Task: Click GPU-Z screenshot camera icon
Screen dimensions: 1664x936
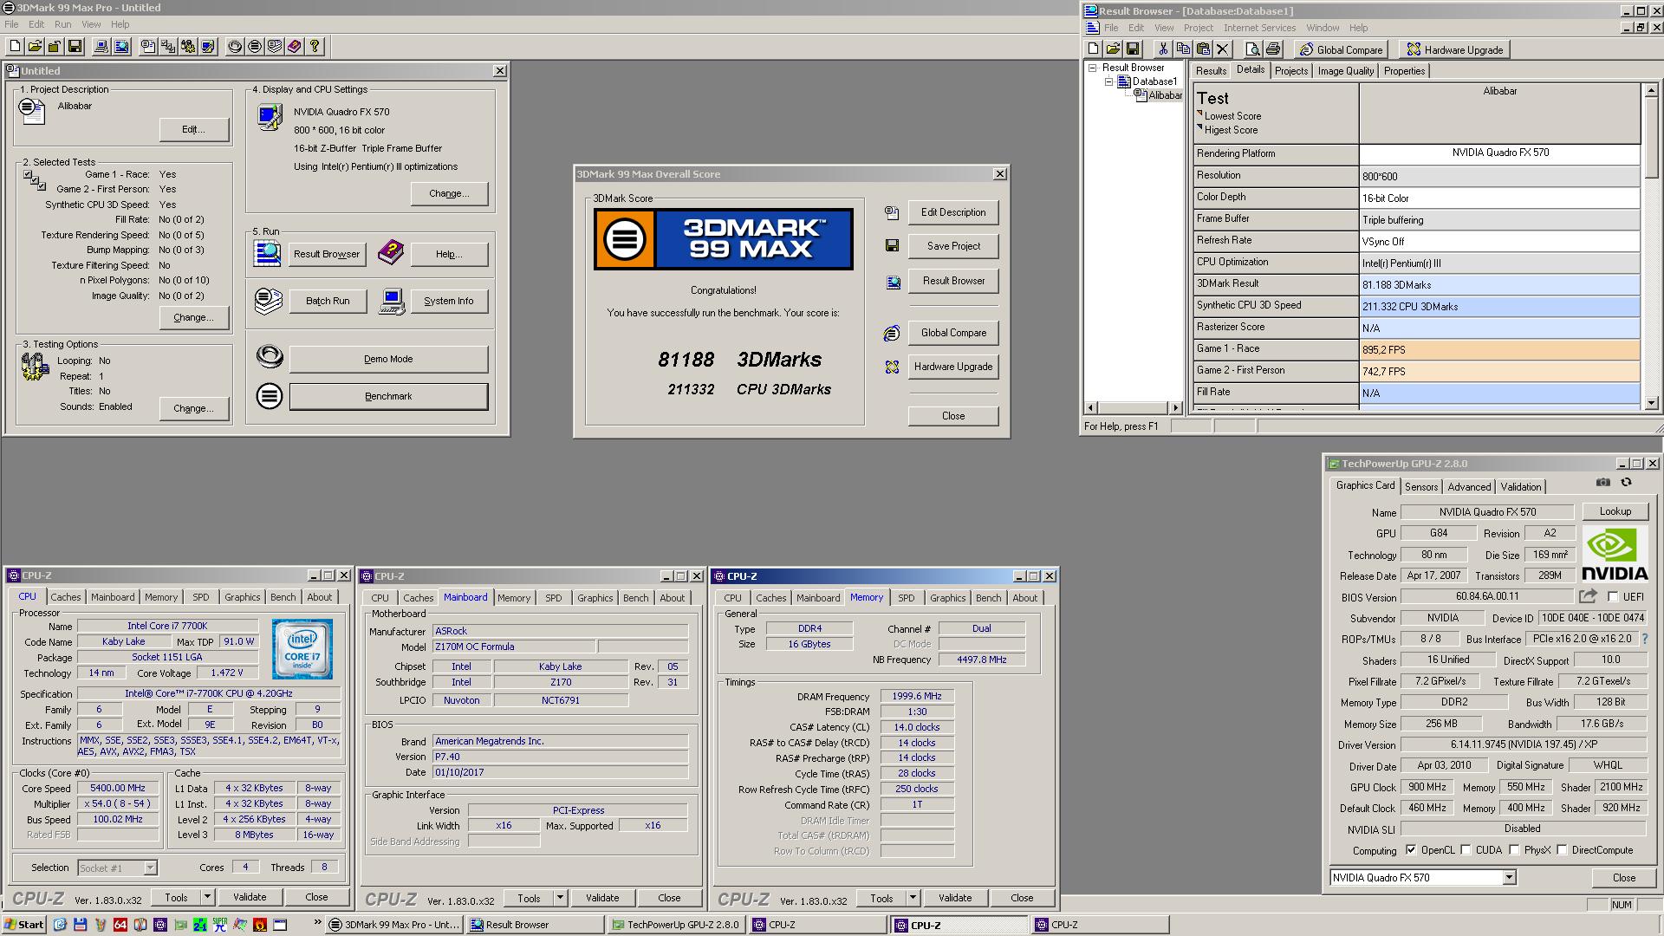Action: coord(1603,483)
